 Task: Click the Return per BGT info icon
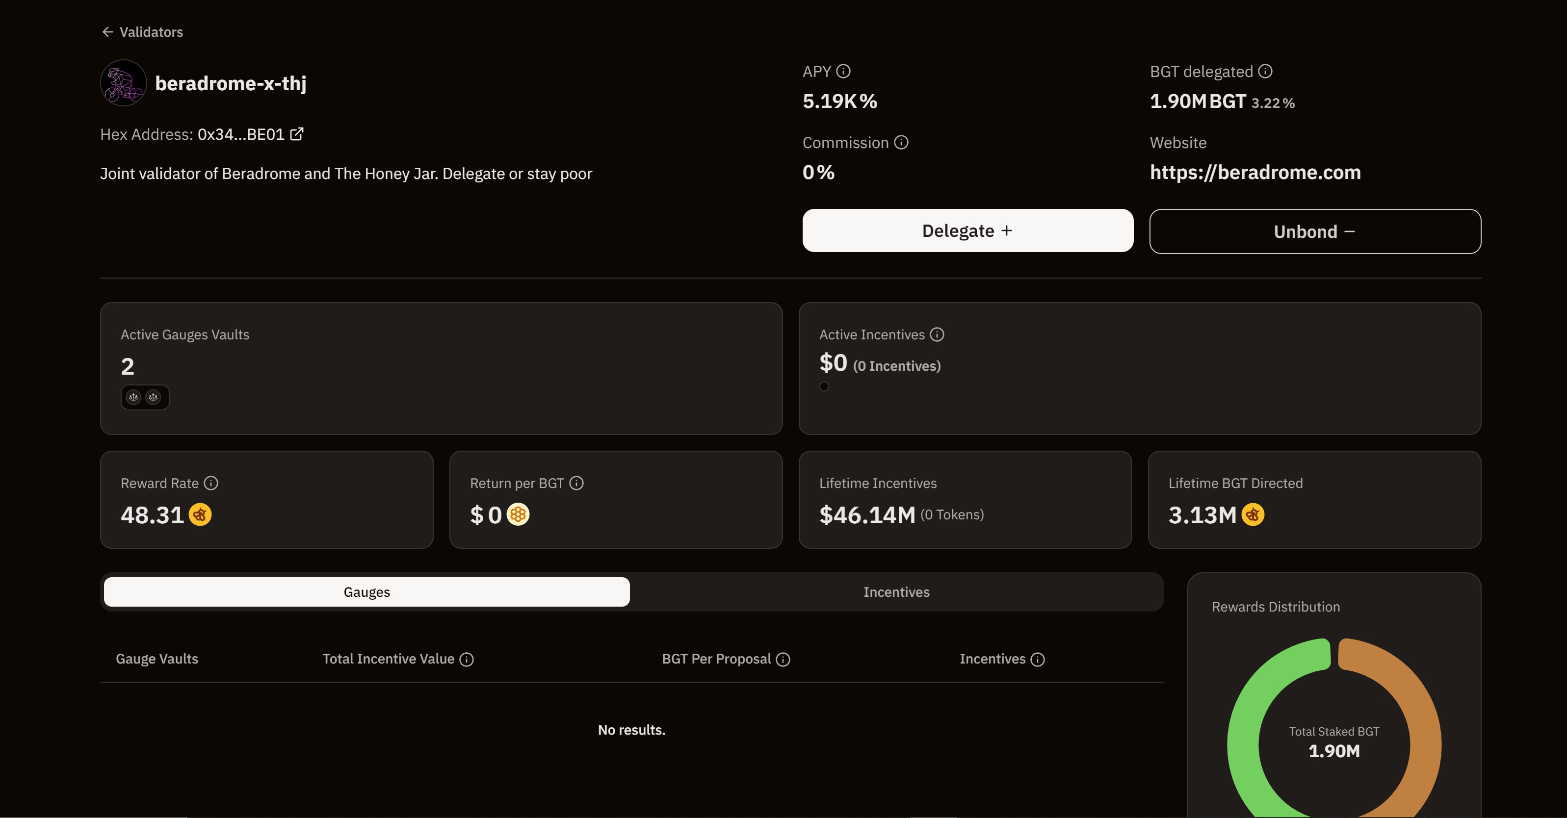point(576,483)
